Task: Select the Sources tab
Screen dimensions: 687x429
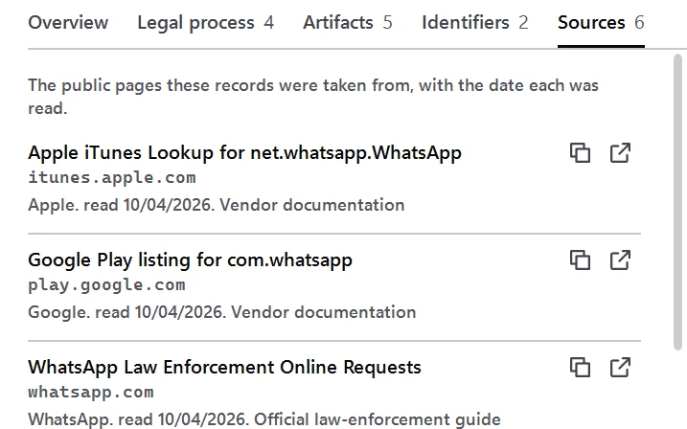Action: tap(601, 22)
